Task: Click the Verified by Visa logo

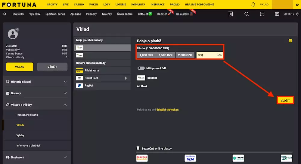Action: [x=190, y=158]
